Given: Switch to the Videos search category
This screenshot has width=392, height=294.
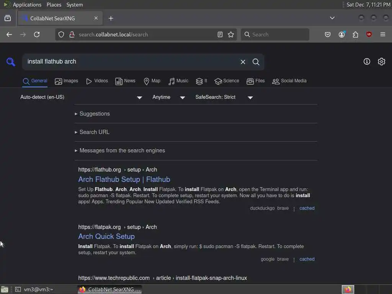Looking at the screenshot, I should pyautogui.click(x=97, y=81).
